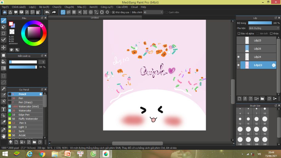The image size is (281, 158).
Task: Select the Magic Wand tool
Action: pos(3,89)
